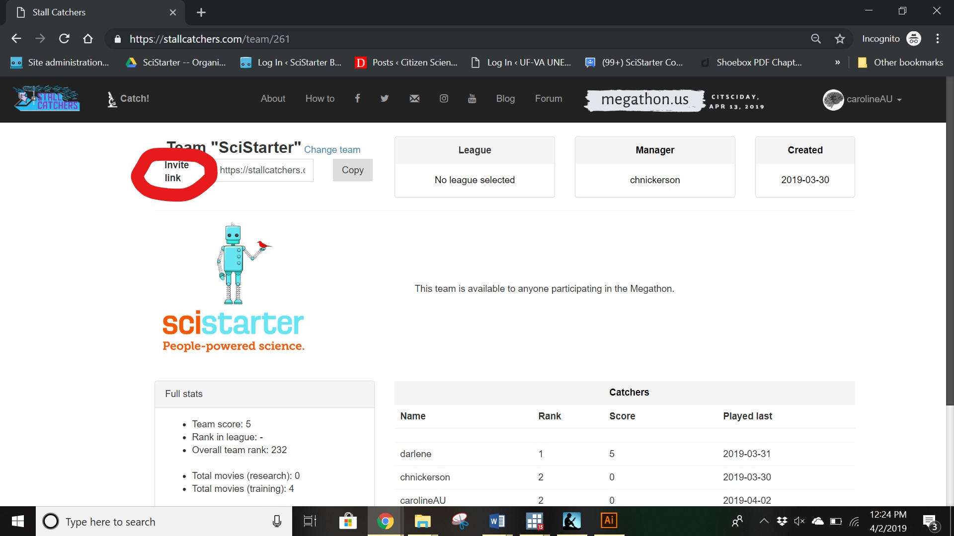
Task: Select catcher name chnickerson in table
Action: 425,477
